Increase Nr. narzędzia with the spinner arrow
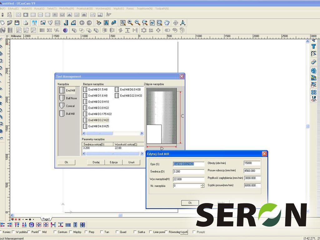This screenshot has height=240, width=320. pos(202,184)
